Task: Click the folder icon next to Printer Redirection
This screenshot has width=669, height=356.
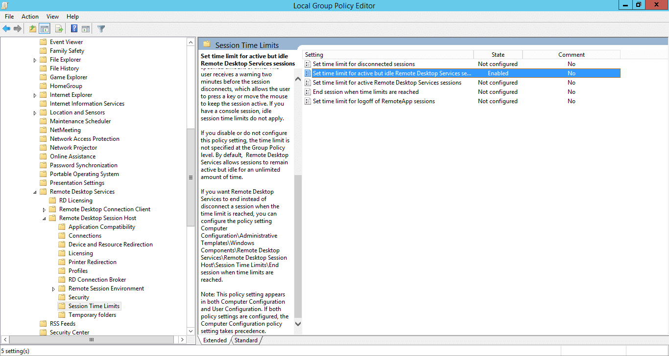Action: coord(62,262)
